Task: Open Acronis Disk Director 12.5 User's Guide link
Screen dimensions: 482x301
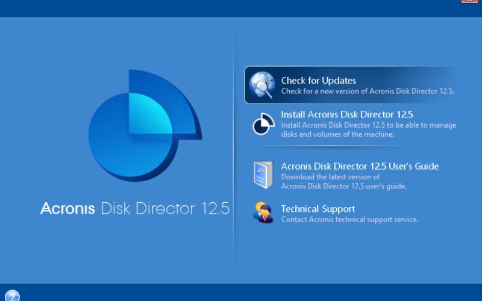Action: (x=360, y=166)
